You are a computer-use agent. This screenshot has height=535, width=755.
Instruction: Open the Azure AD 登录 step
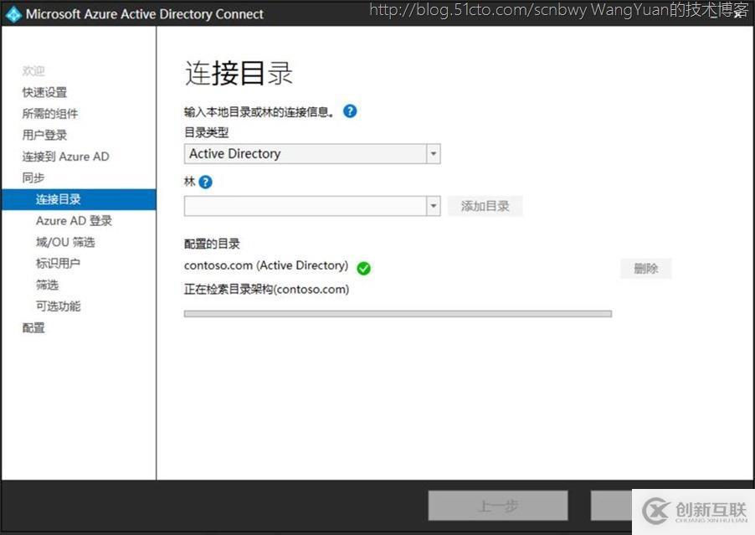point(74,220)
